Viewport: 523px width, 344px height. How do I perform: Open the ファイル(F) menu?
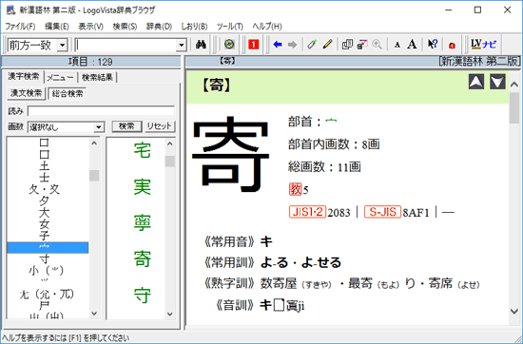20,27
